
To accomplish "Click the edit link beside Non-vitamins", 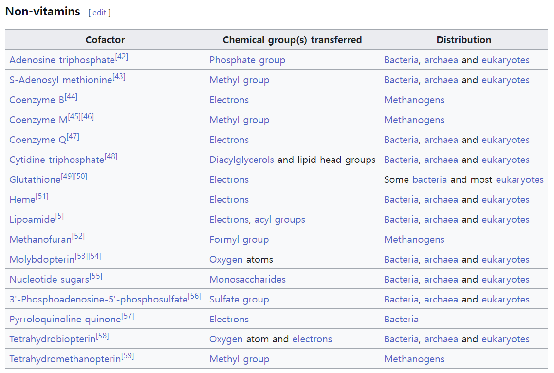I will [99, 13].
